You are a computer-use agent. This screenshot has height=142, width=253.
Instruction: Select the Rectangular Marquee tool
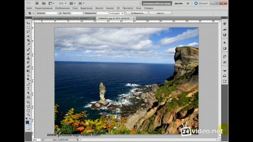[28, 28]
